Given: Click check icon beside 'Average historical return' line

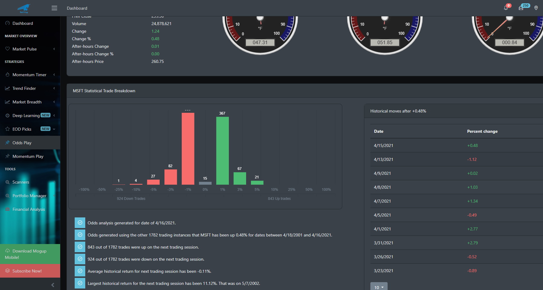Looking at the screenshot, I should tap(80, 271).
